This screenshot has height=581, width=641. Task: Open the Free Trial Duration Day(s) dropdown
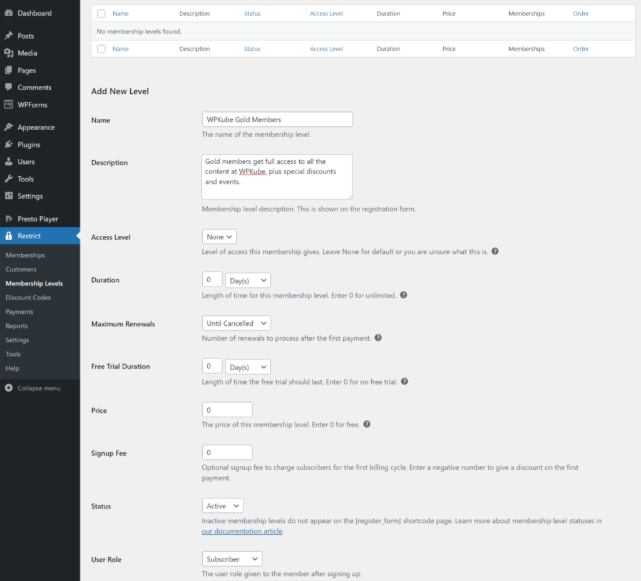(x=248, y=367)
